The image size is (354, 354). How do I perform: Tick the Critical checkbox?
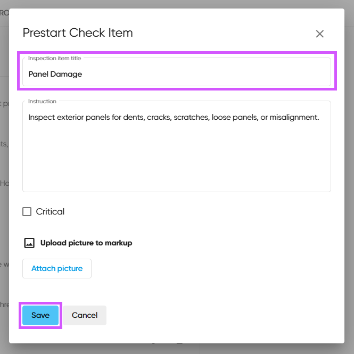[x=27, y=212]
